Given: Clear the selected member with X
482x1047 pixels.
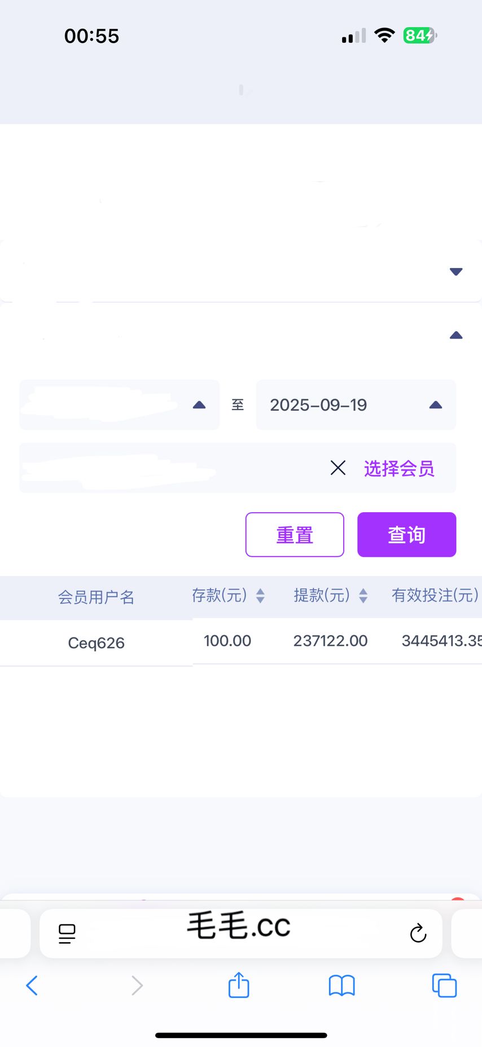Looking at the screenshot, I should click(x=338, y=468).
